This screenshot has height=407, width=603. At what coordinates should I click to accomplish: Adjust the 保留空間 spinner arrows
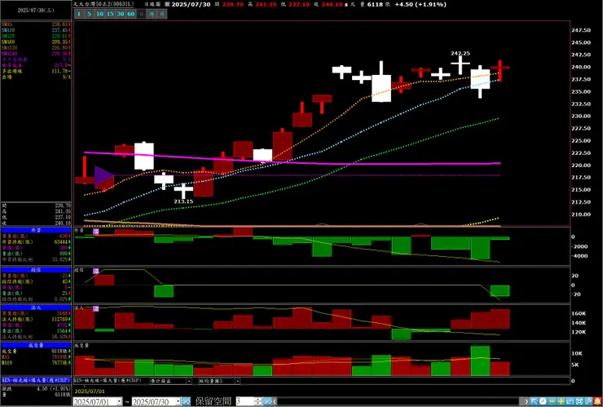(258, 401)
